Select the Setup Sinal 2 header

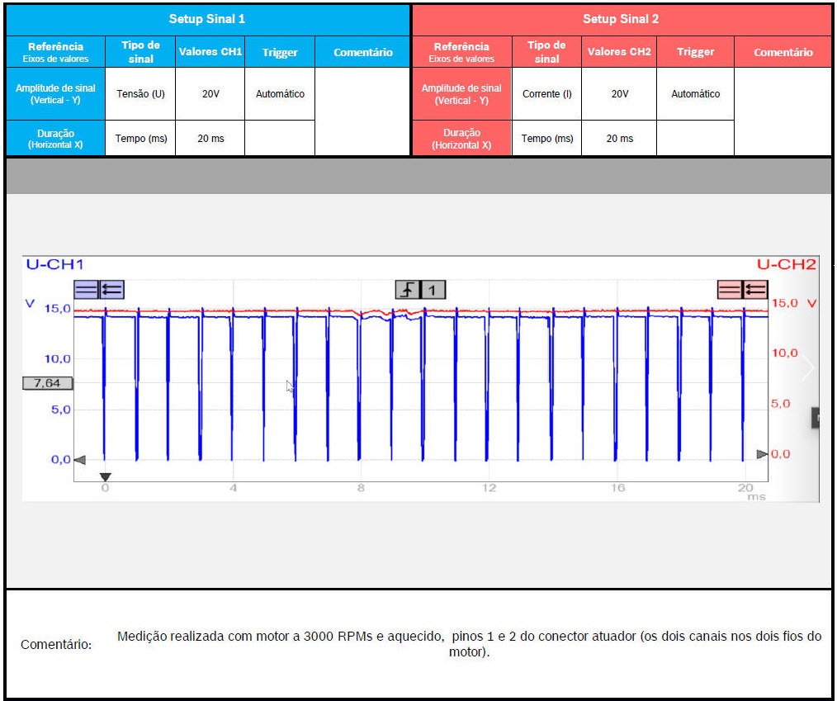(621, 19)
